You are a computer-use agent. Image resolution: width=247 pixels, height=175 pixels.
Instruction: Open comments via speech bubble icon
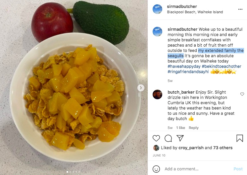[x=168, y=138]
